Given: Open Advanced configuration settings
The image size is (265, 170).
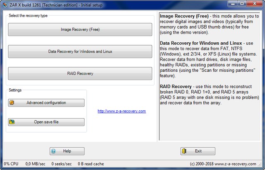Looking at the screenshot, I should point(46,103).
